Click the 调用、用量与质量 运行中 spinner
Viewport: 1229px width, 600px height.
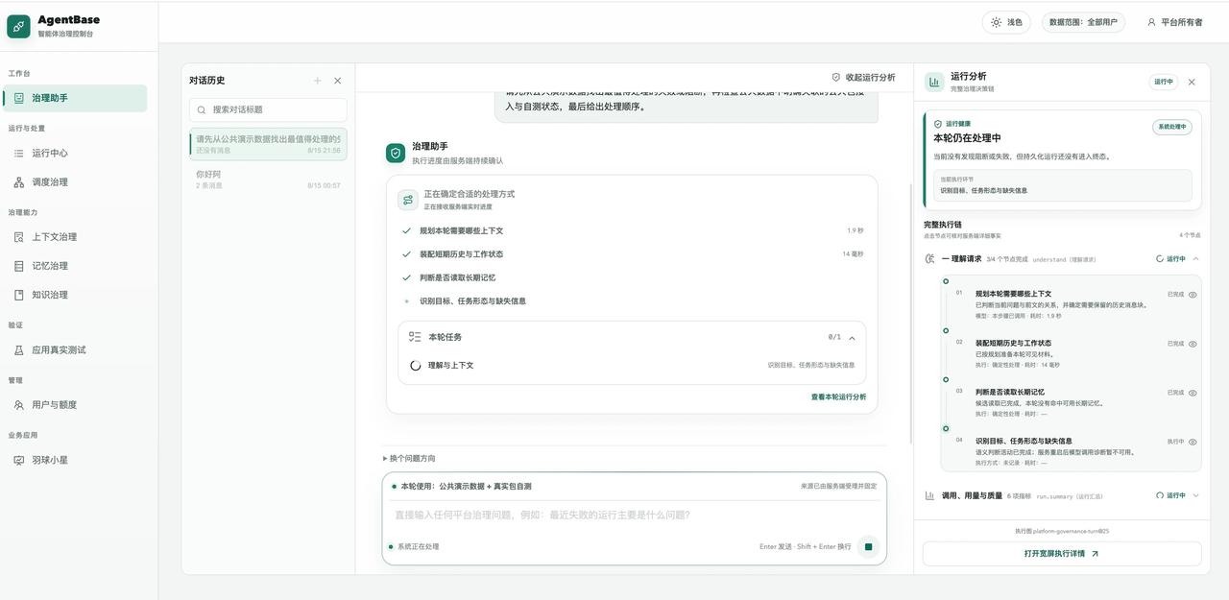coord(1160,496)
